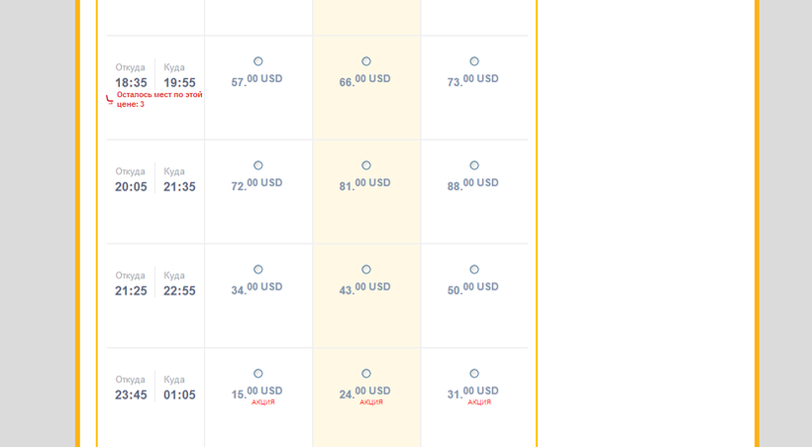This screenshot has height=447, width=812.
Task: Choose the 50.00 USD fare radio button
Action: 474,270
